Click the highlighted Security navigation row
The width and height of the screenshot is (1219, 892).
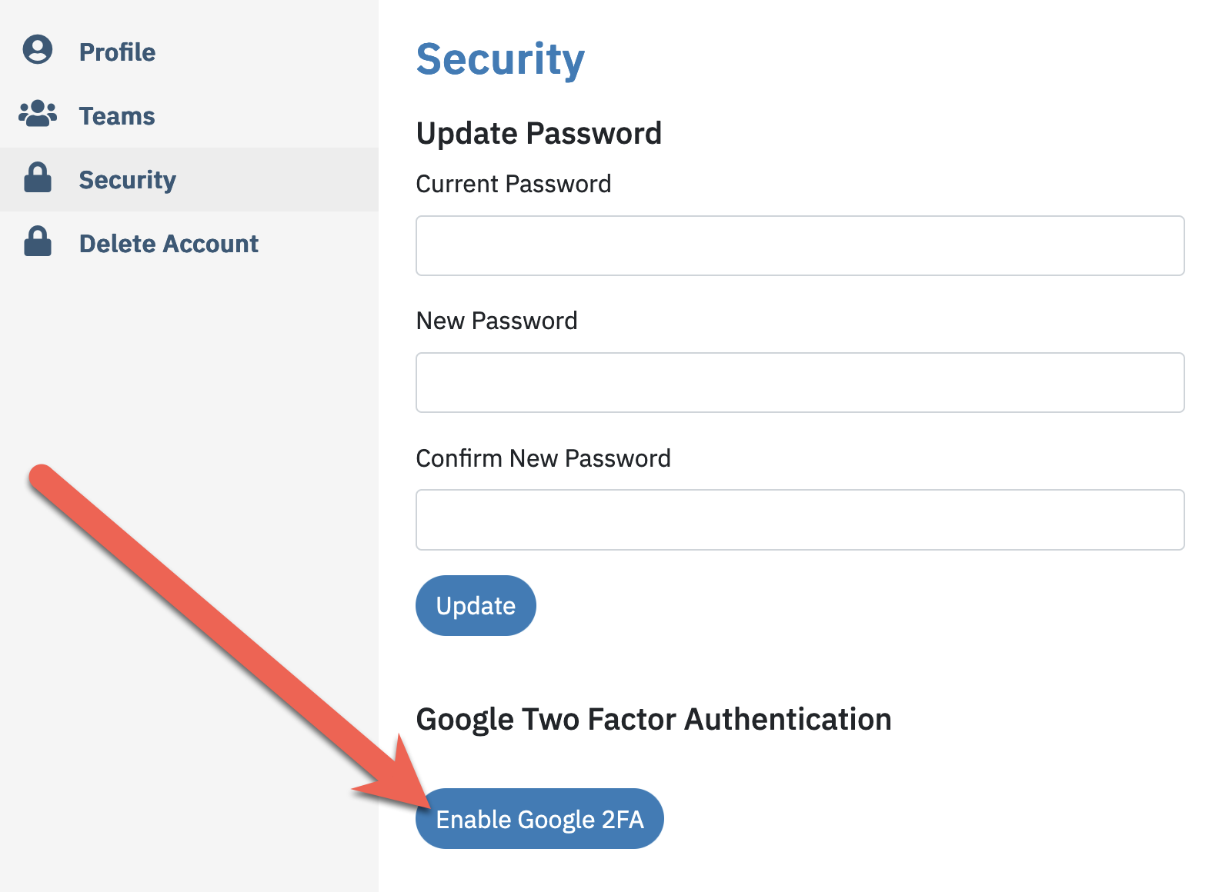[x=189, y=179]
